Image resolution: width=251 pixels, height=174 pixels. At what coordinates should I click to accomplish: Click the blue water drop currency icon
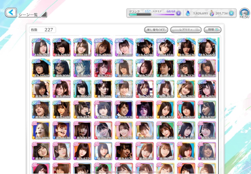pos(188,13)
